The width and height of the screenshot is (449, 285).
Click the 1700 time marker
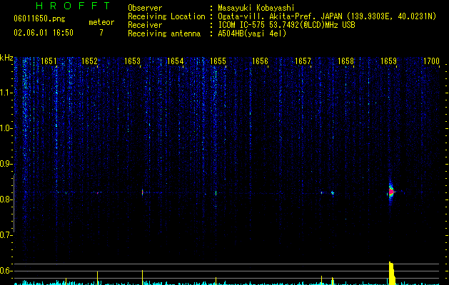[x=431, y=61]
